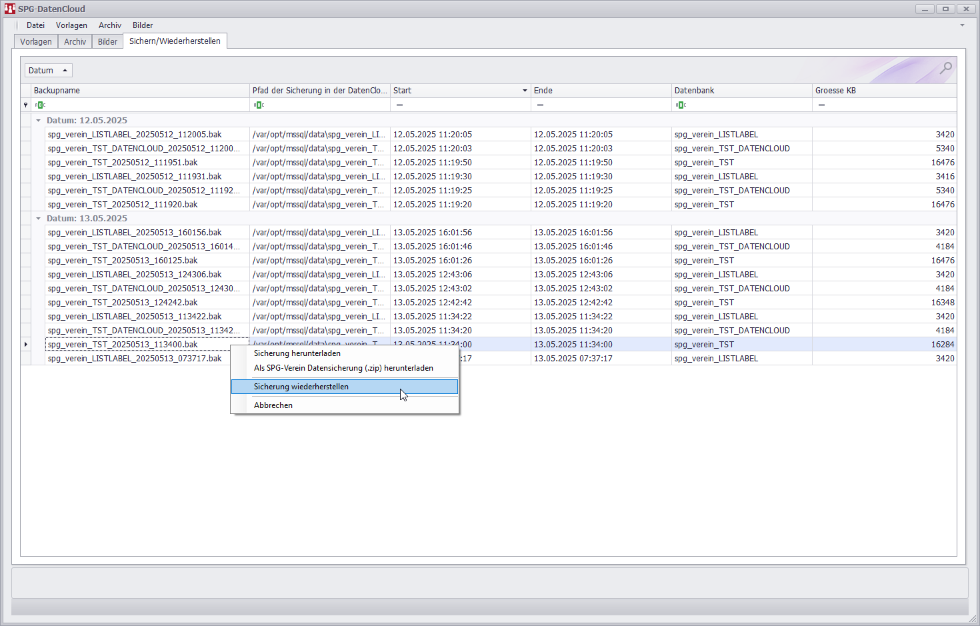Click the equals filter icon under Groesse KB column
The width and height of the screenshot is (980, 626).
[821, 105]
